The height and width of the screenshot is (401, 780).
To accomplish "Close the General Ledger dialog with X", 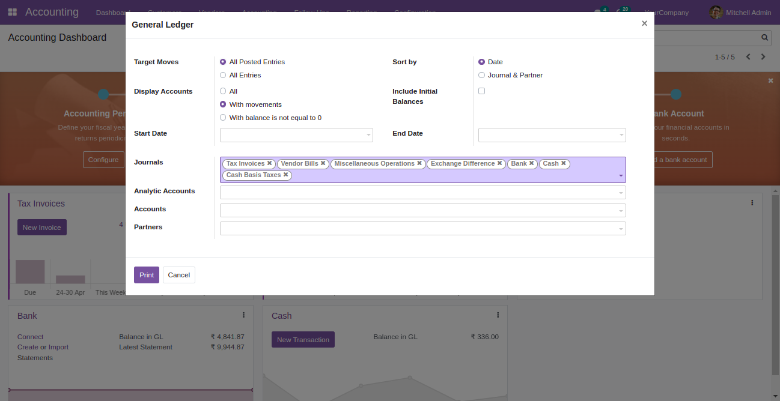I will tap(644, 23).
